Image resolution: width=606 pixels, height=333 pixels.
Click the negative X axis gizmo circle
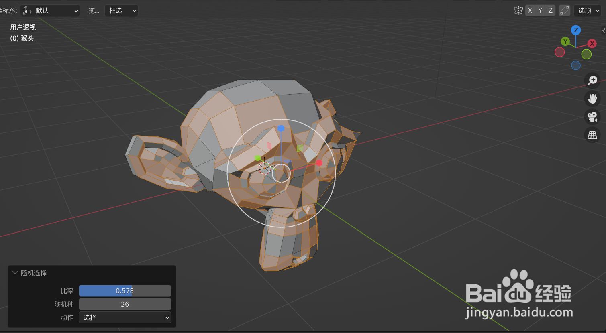pyautogui.click(x=560, y=52)
